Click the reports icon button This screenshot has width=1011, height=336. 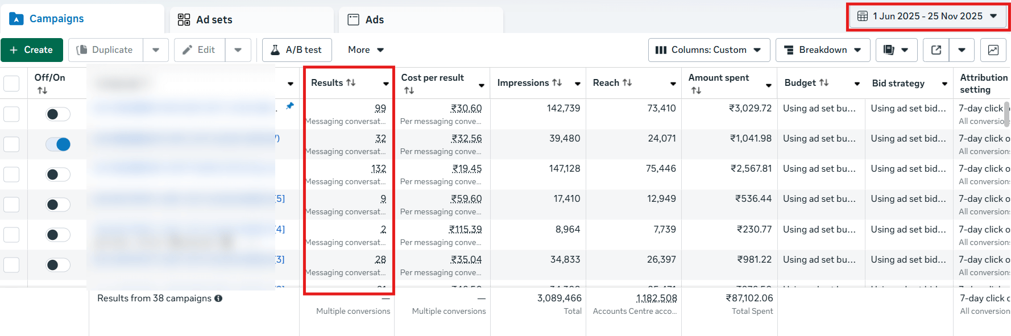pyautogui.click(x=889, y=50)
